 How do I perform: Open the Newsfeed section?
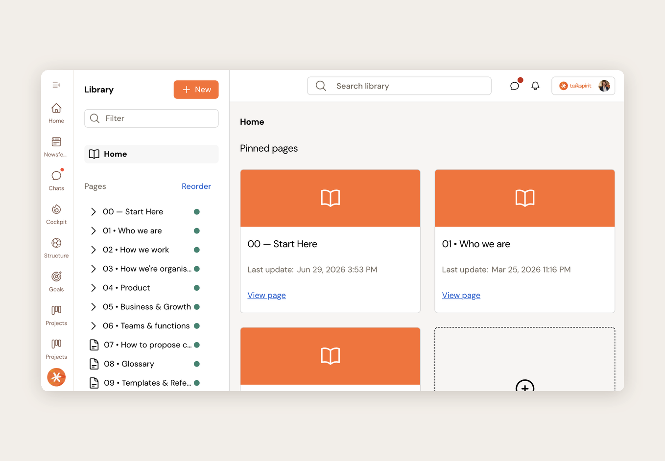[56, 147]
